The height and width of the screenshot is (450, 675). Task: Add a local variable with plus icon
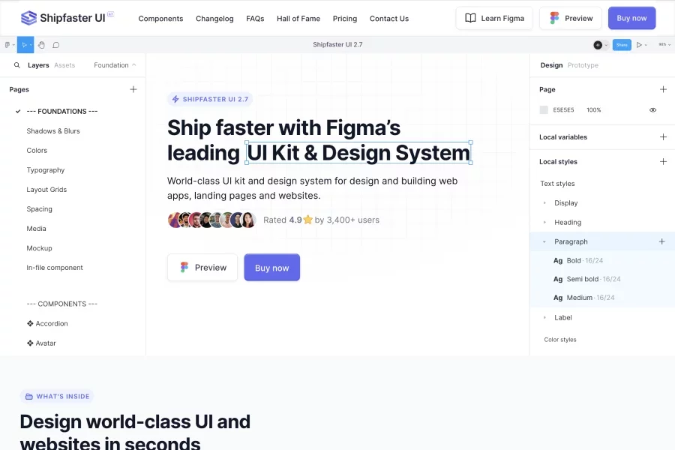pyautogui.click(x=663, y=137)
